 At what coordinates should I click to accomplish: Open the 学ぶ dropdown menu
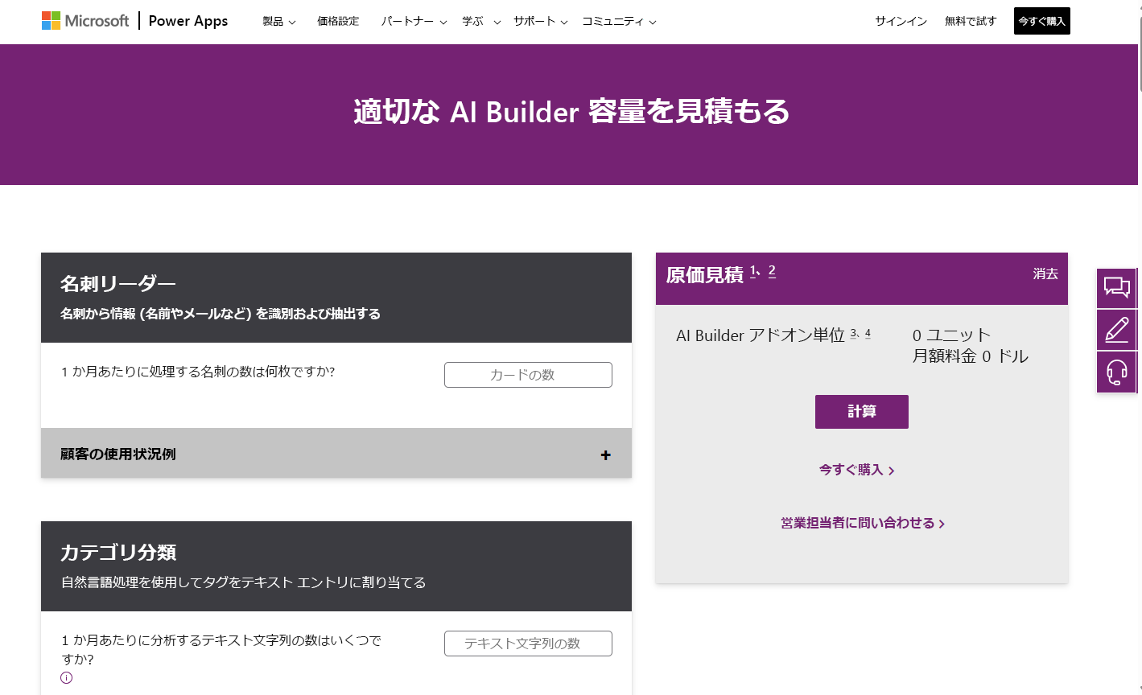pyautogui.click(x=481, y=22)
